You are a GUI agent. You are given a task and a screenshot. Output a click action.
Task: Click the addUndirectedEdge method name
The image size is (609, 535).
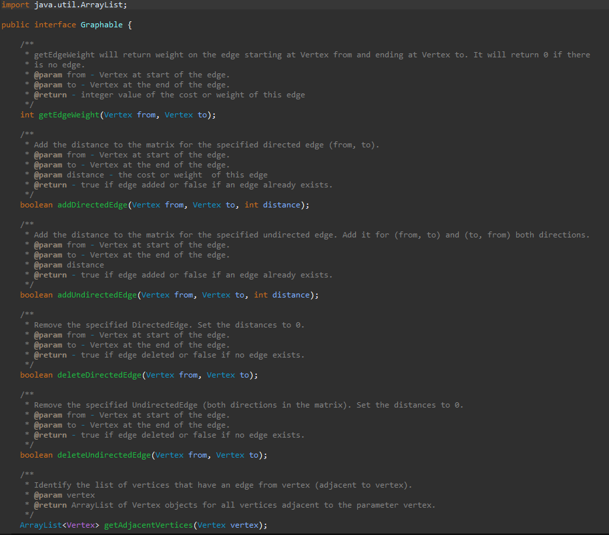coord(97,295)
